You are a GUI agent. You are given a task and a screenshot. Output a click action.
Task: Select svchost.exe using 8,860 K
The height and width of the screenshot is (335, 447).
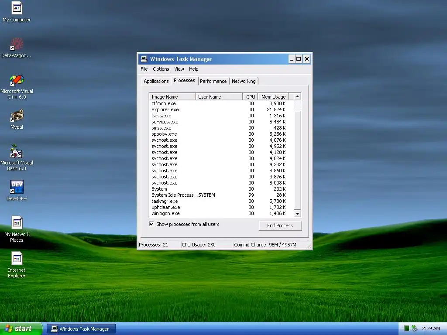pyautogui.click(x=221, y=171)
